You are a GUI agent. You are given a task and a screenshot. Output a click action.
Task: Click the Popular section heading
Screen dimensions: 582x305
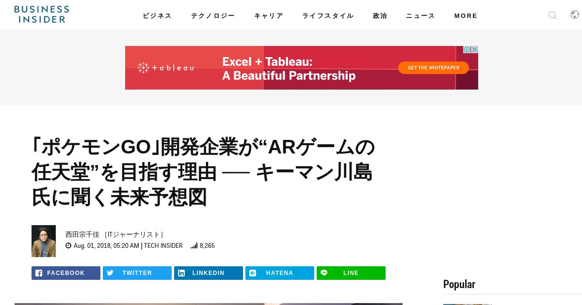point(459,284)
